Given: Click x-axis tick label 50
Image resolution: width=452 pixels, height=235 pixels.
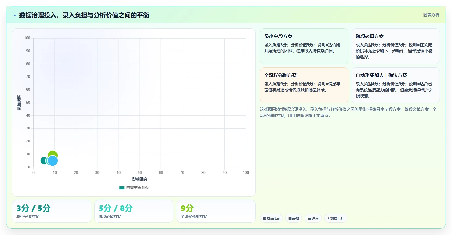Looking at the screenshot, I should 140,173.
